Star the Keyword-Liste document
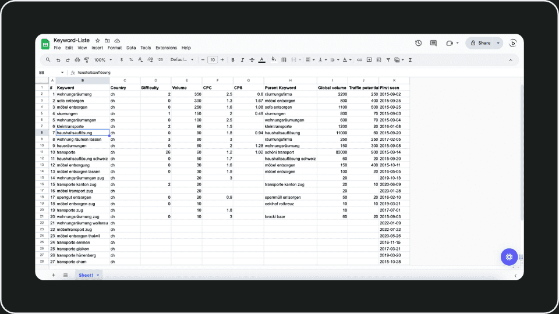The width and height of the screenshot is (559, 314). coord(98,41)
